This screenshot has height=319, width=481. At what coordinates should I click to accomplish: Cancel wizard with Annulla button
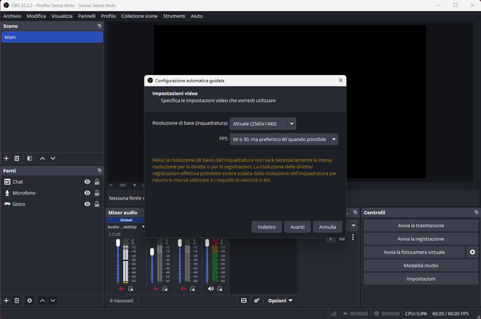pyautogui.click(x=328, y=227)
